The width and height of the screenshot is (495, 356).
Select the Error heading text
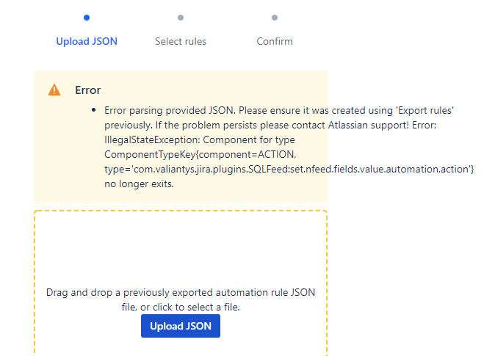click(x=87, y=90)
